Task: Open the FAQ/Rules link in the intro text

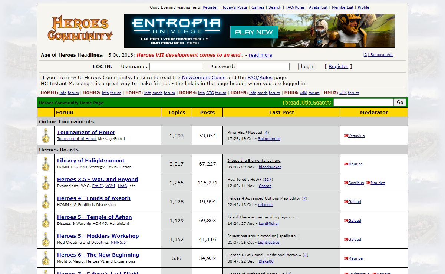Action: point(260,78)
